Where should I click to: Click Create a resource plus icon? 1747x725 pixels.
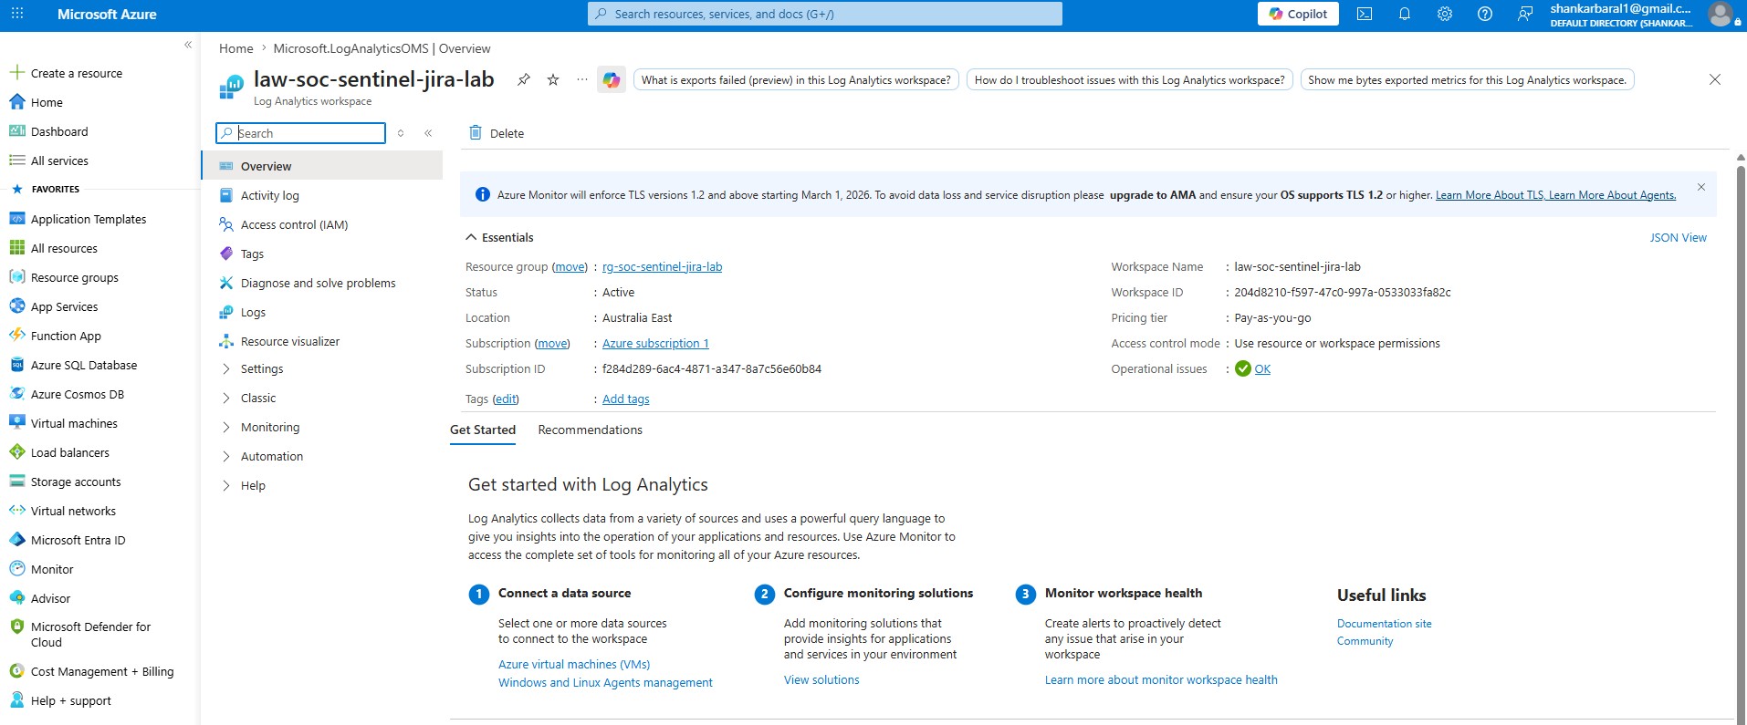[16, 73]
